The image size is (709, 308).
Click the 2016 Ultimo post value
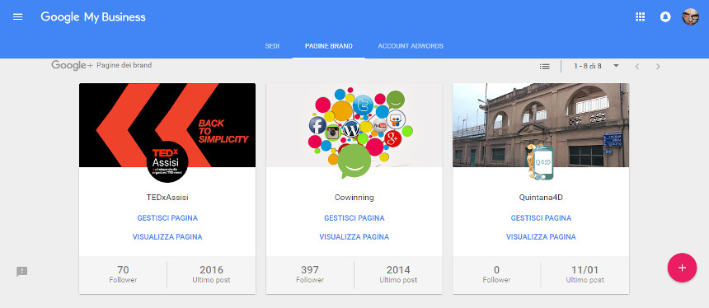click(211, 274)
